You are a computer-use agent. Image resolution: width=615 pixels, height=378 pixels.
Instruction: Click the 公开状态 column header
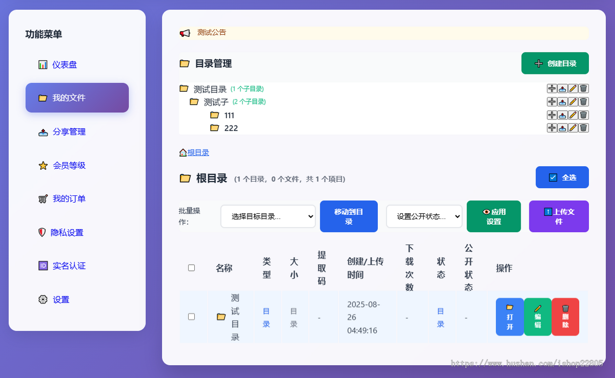pos(468,268)
